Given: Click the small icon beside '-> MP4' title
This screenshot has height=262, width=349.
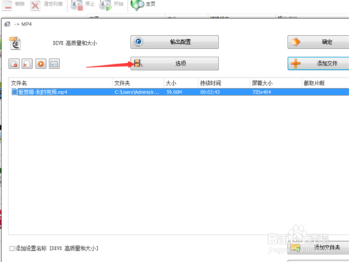Looking at the screenshot, I should [x=7, y=24].
